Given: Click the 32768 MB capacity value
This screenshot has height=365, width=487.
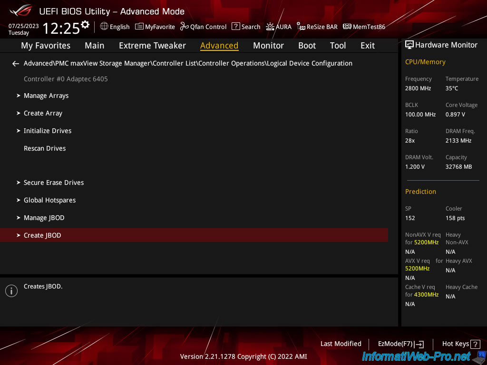Looking at the screenshot, I should click(x=458, y=167).
